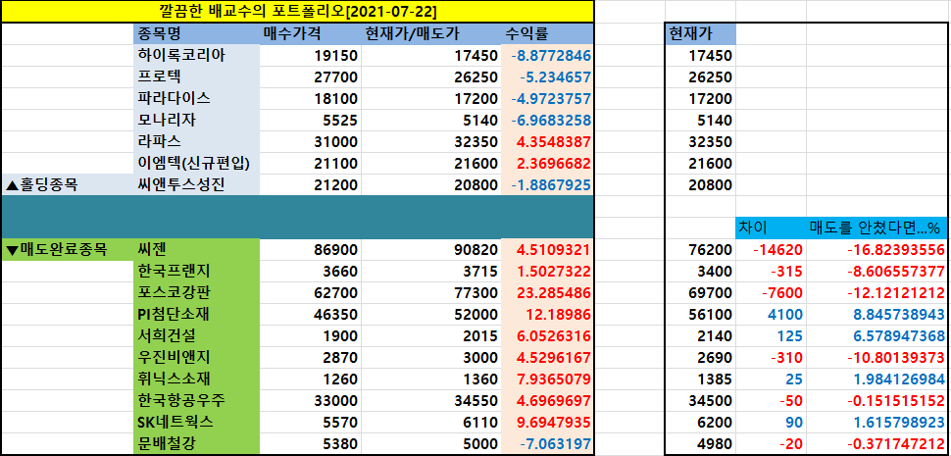Screen dimensions: 951x456
Task: Click the purchase price 21100 cell
Action: [x=311, y=163]
